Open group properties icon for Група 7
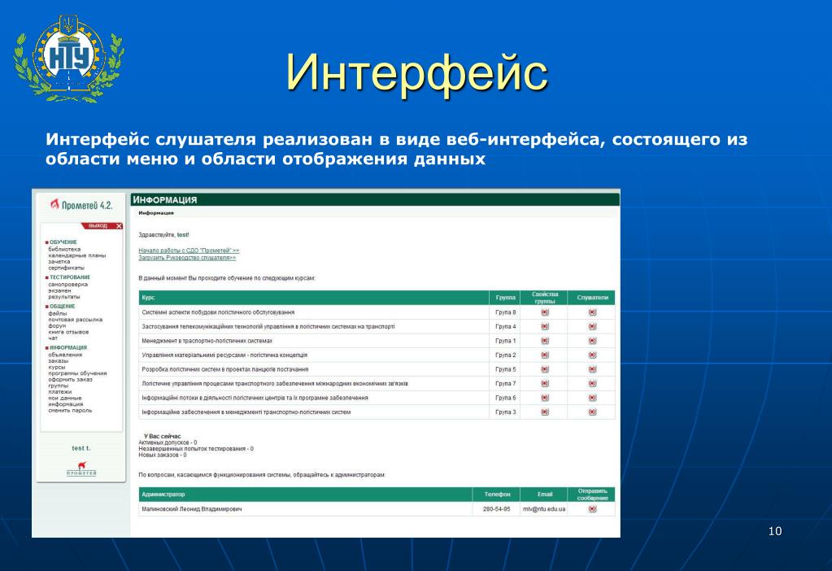The image size is (832, 571). tap(545, 383)
